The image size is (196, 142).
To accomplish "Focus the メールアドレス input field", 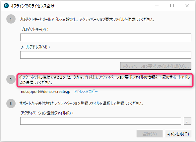I will point(106,55).
